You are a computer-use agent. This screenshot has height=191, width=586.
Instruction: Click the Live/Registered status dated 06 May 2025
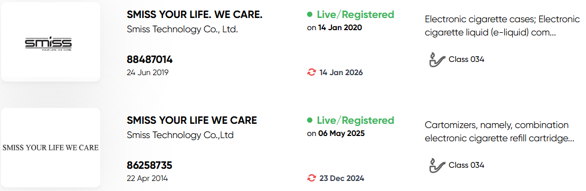[x=355, y=121]
